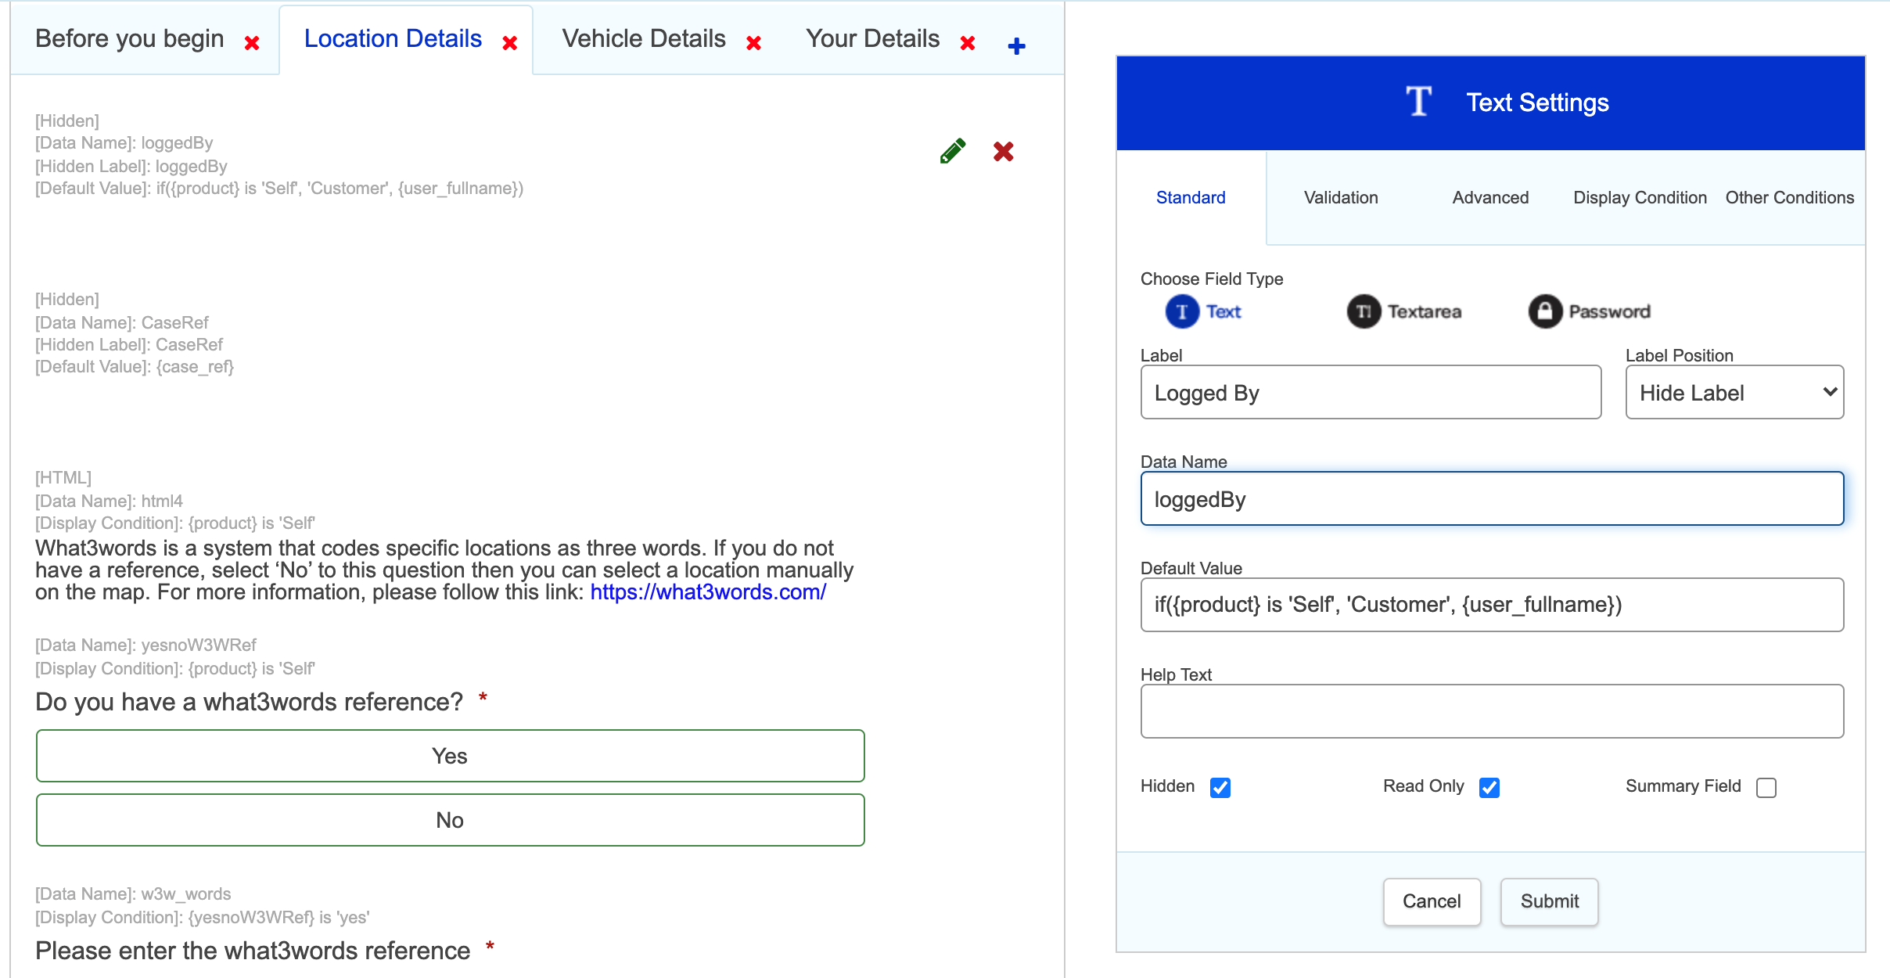Enable the Summary Field checkbox
1890x978 pixels.
pyautogui.click(x=1766, y=787)
